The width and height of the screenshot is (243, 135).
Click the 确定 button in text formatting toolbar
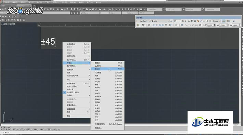[x=228, y=21]
